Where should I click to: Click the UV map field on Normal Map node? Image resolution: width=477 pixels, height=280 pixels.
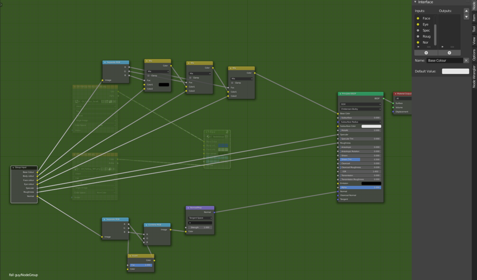coord(200,223)
